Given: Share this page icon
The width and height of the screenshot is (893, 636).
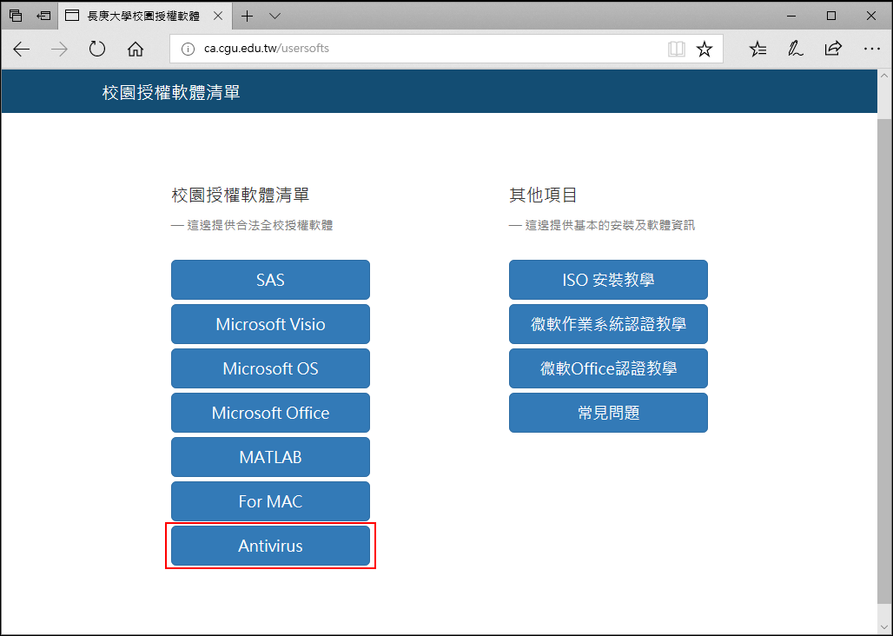Looking at the screenshot, I should [x=833, y=49].
